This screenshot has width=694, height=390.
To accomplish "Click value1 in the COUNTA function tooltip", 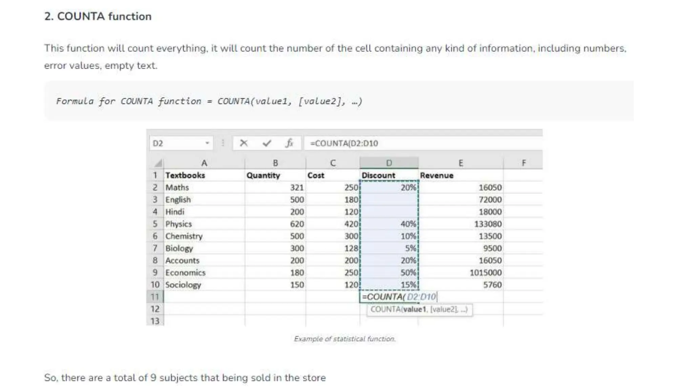I will coord(414,309).
